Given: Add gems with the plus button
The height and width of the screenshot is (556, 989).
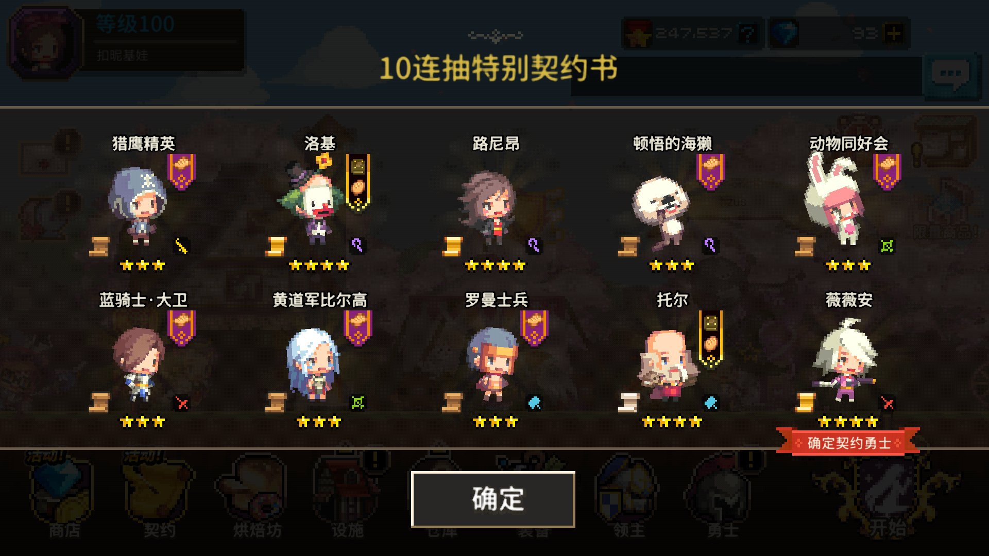Looking at the screenshot, I should click(894, 34).
